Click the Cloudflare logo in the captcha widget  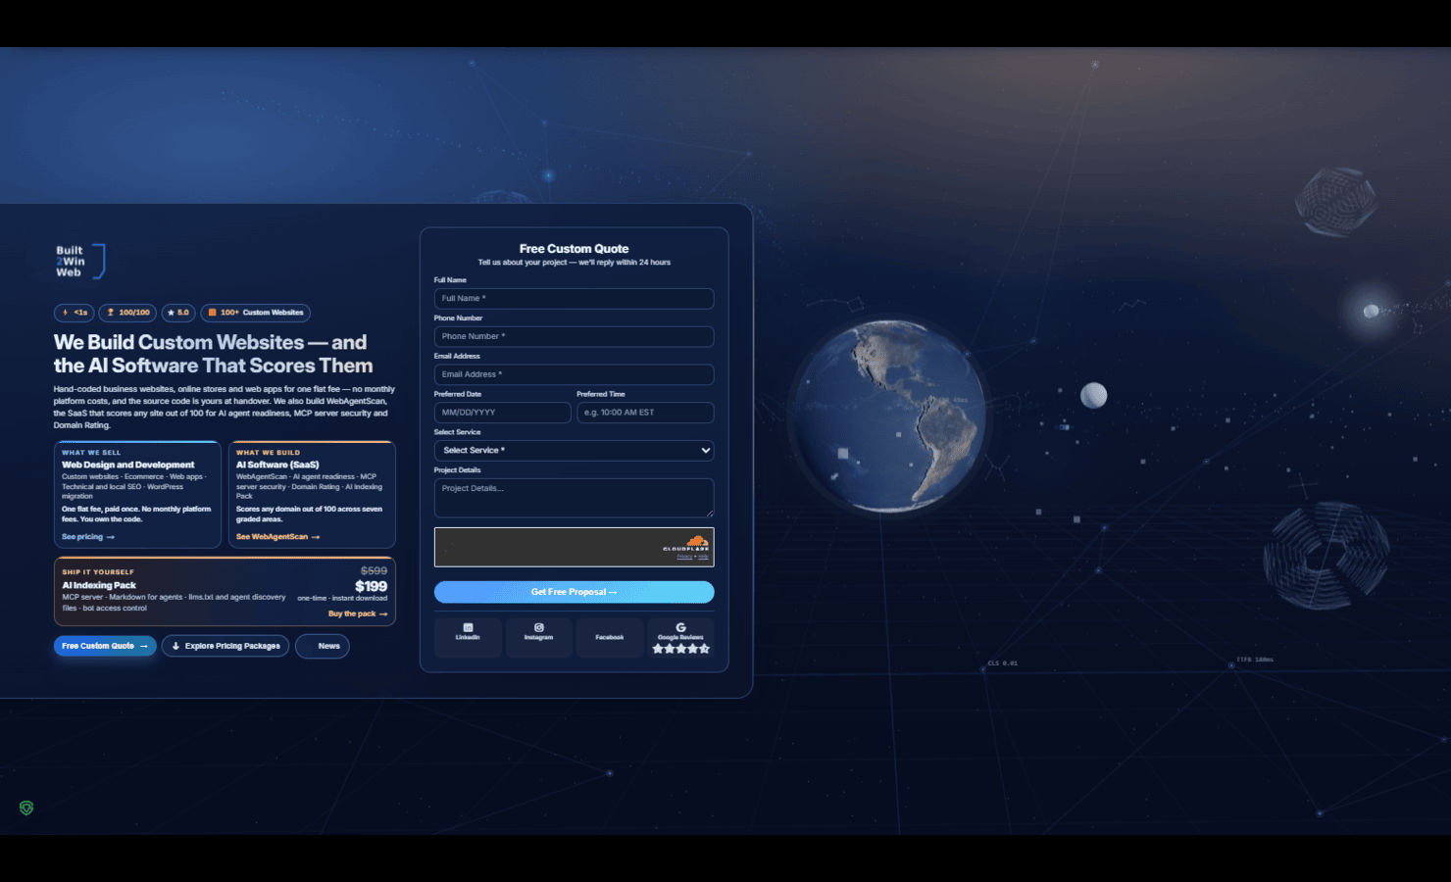click(686, 544)
